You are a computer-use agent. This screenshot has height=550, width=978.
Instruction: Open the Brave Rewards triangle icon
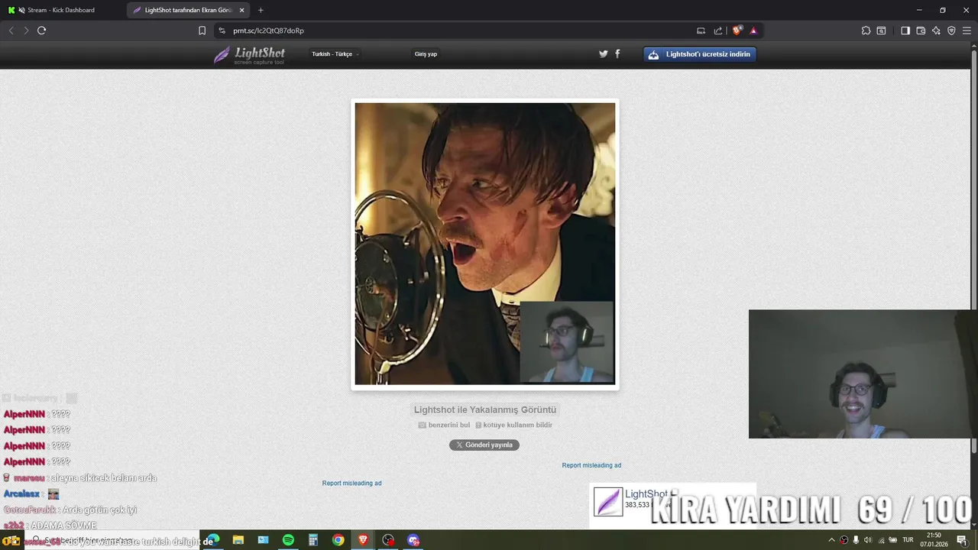pyautogui.click(x=753, y=31)
